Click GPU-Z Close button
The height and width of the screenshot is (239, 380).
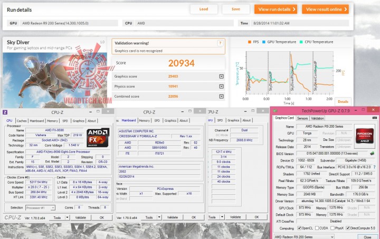(x=367, y=237)
